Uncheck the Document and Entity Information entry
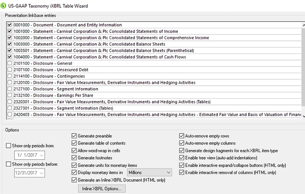The height and width of the screenshot is (194, 305). [10, 25]
